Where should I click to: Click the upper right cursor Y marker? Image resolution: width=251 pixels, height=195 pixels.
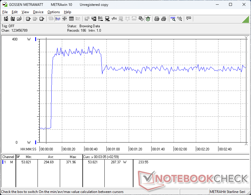tap(246, 38)
